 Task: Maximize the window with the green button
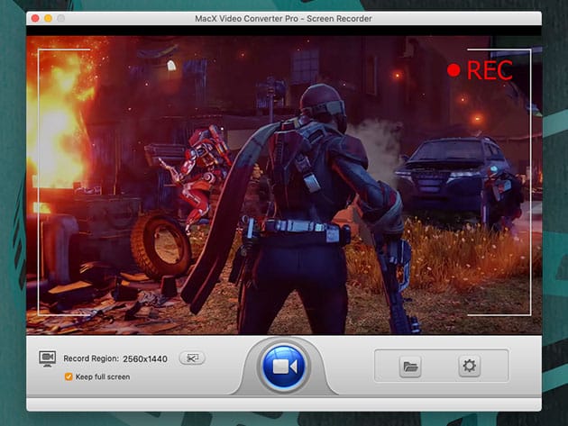[x=62, y=18]
